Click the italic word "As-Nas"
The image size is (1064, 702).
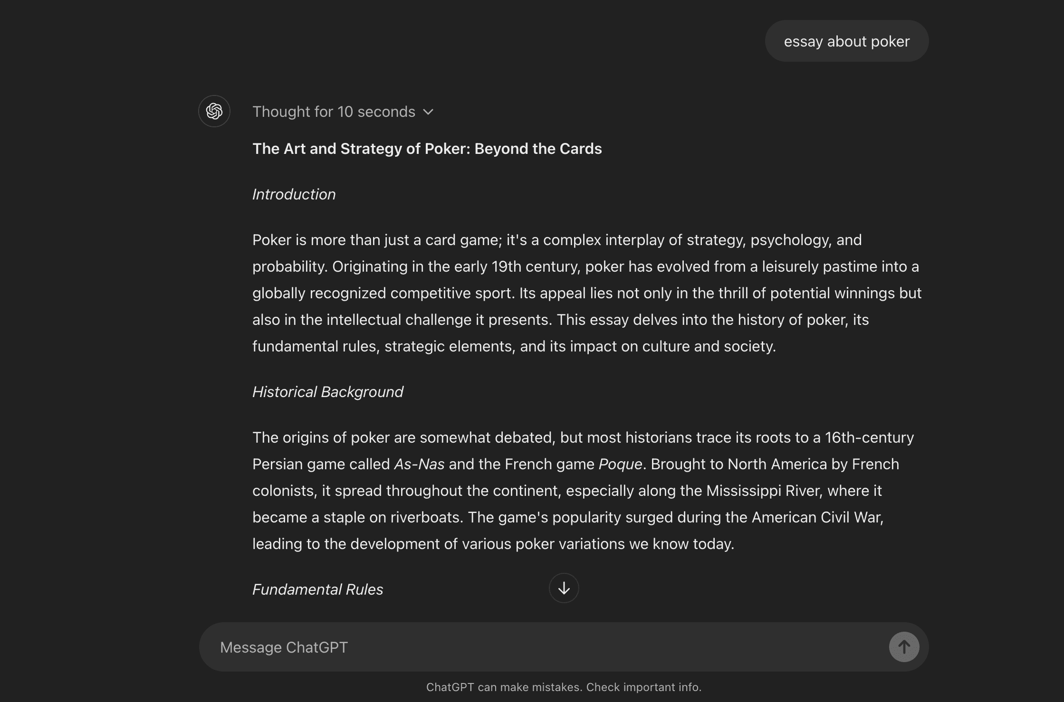click(x=419, y=464)
